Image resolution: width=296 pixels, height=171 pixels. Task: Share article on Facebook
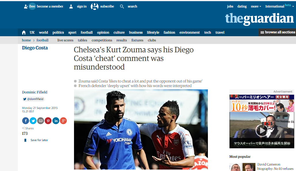point(26,121)
